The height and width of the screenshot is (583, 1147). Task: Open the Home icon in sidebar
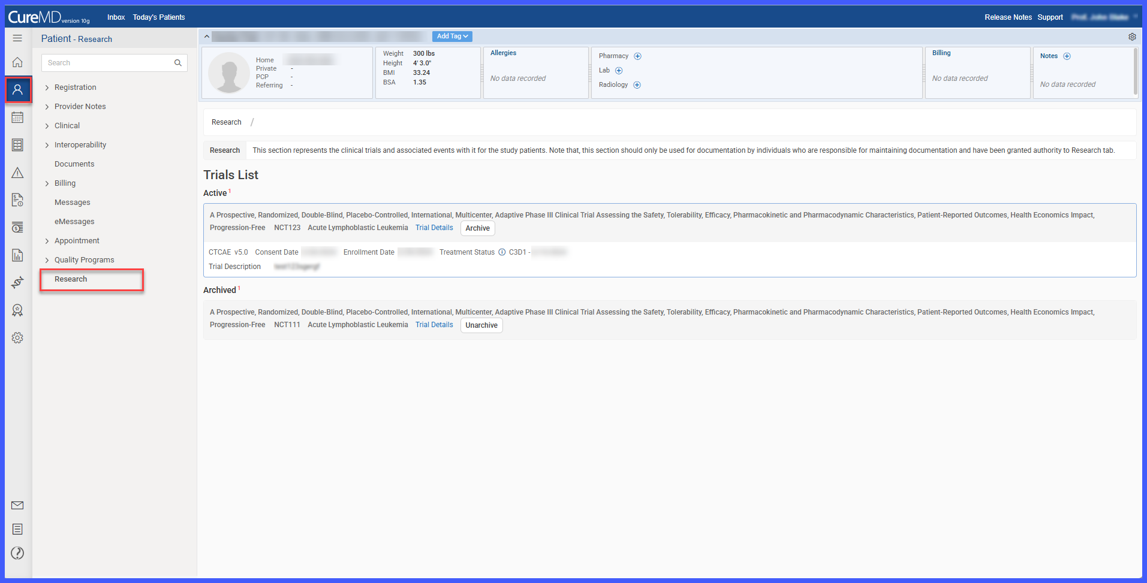coord(17,62)
